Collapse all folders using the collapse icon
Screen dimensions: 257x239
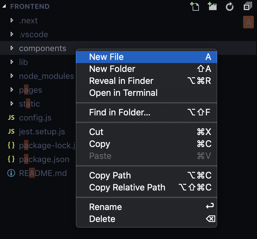[248, 6]
